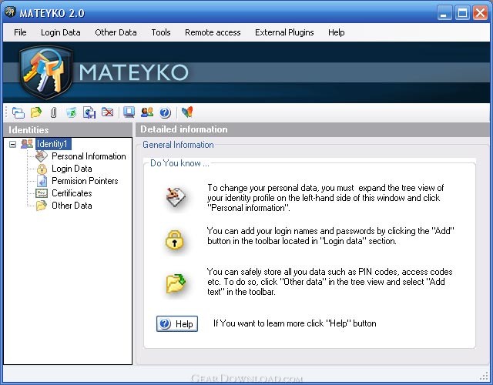Select the Identity1 tree item
Image resolution: width=493 pixels, height=385 pixels.
[x=53, y=144]
